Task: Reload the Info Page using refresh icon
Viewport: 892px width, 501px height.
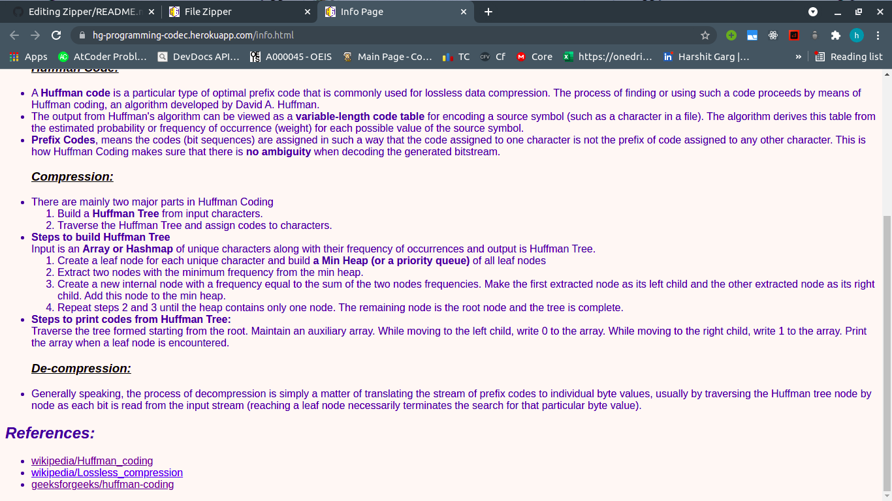Action: 56,36
